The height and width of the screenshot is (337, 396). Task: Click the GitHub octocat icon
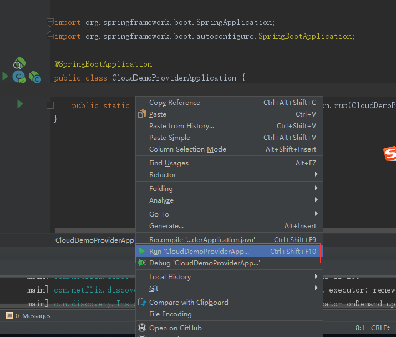pyautogui.click(x=142, y=328)
